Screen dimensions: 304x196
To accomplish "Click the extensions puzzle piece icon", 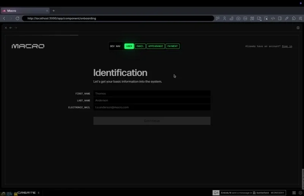I will 294,18.
